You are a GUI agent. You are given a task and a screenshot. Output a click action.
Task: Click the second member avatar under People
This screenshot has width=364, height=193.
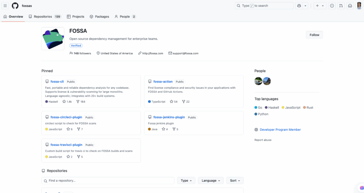(267, 81)
